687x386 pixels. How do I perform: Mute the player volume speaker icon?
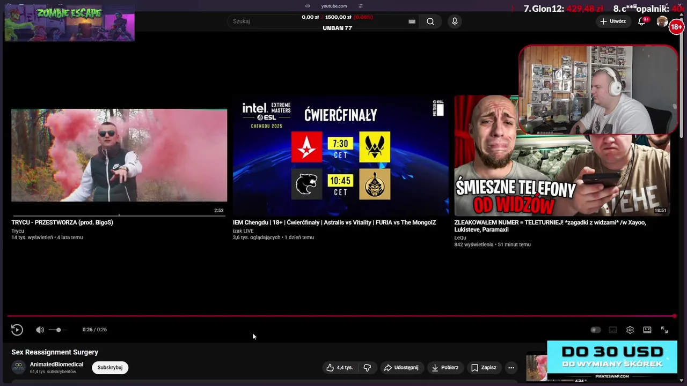pos(40,330)
